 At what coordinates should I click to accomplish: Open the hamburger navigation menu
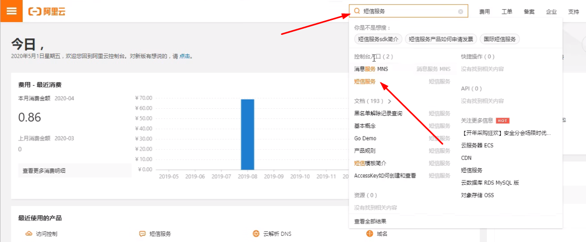(x=11, y=11)
